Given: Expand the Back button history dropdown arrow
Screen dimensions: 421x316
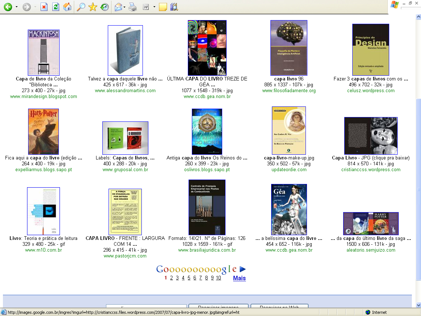Looking at the screenshot, I should click(16, 7).
